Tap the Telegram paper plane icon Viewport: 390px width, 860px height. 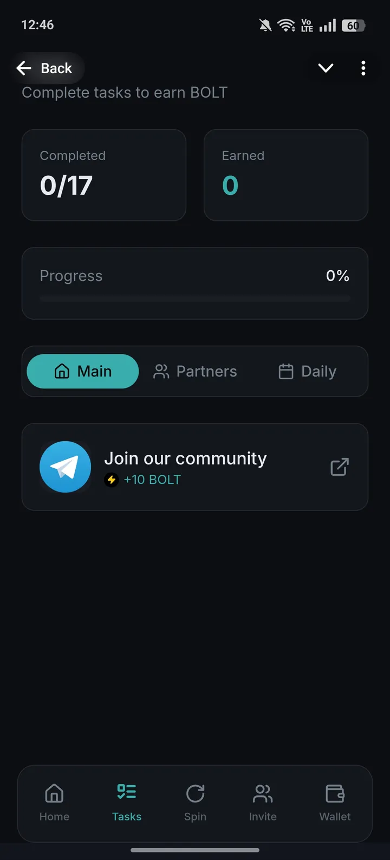click(65, 467)
